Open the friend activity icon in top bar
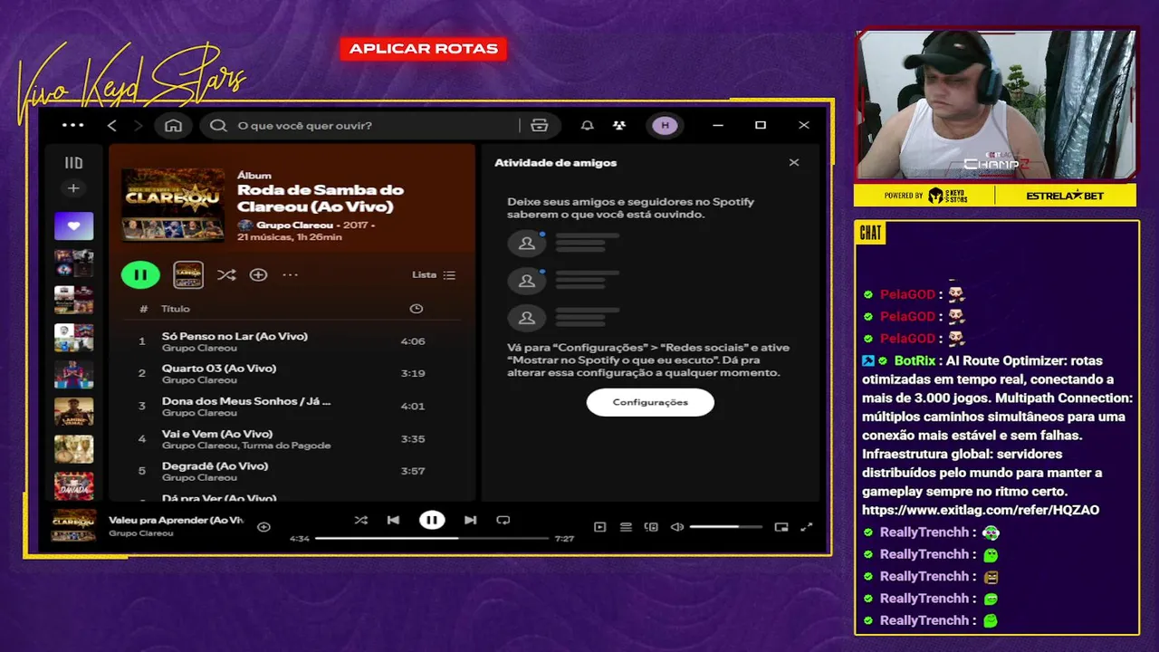Image resolution: width=1159 pixels, height=652 pixels. click(x=619, y=126)
